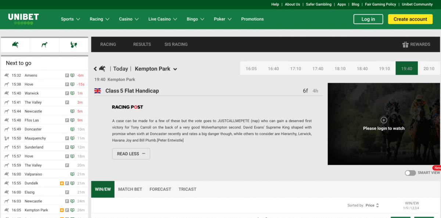The image size is (441, 218).
Task: Switch to the Forecast tab
Action: click(x=160, y=189)
